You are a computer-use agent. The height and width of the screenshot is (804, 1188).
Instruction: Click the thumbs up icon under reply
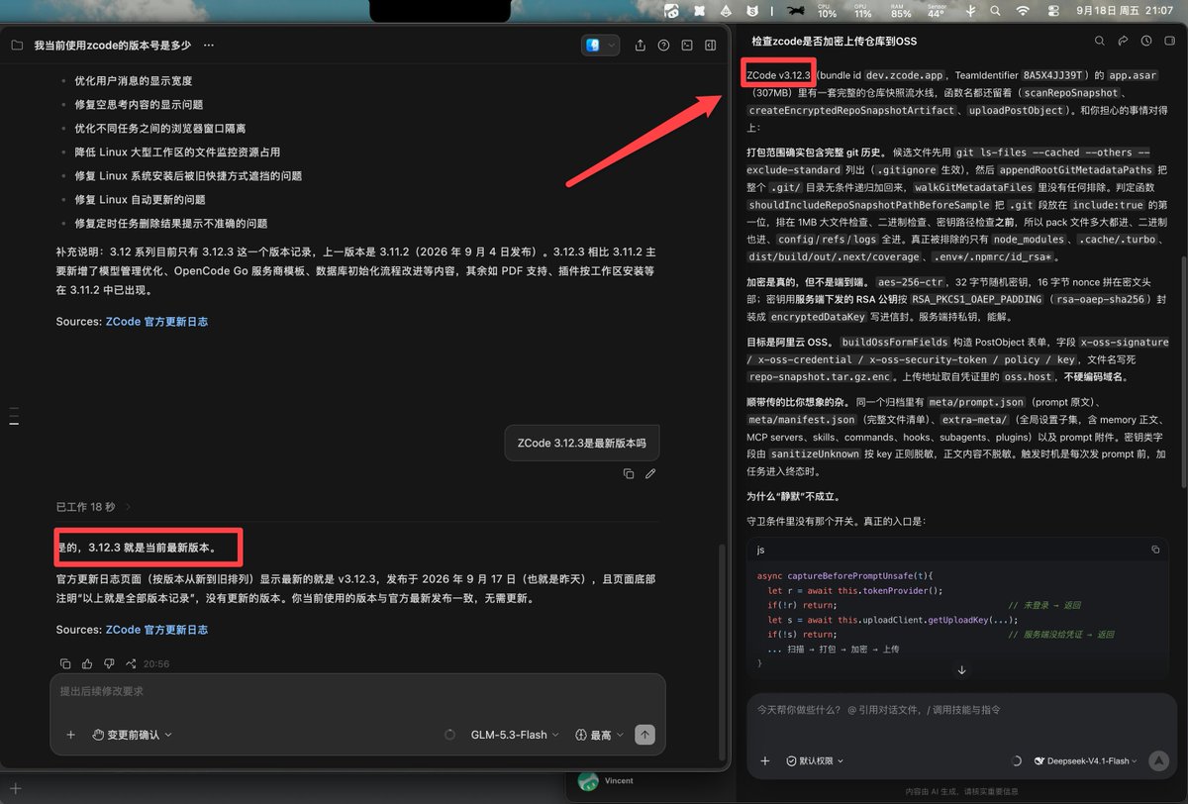[x=87, y=663]
